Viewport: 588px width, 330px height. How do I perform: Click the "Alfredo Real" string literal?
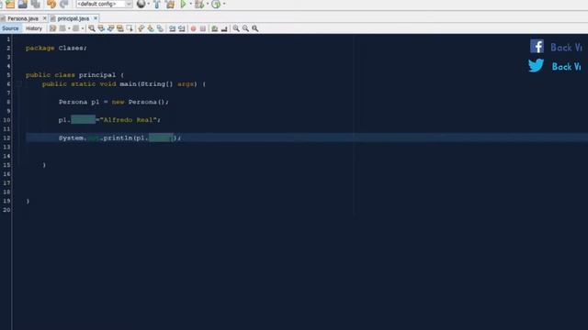tap(128, 120)
